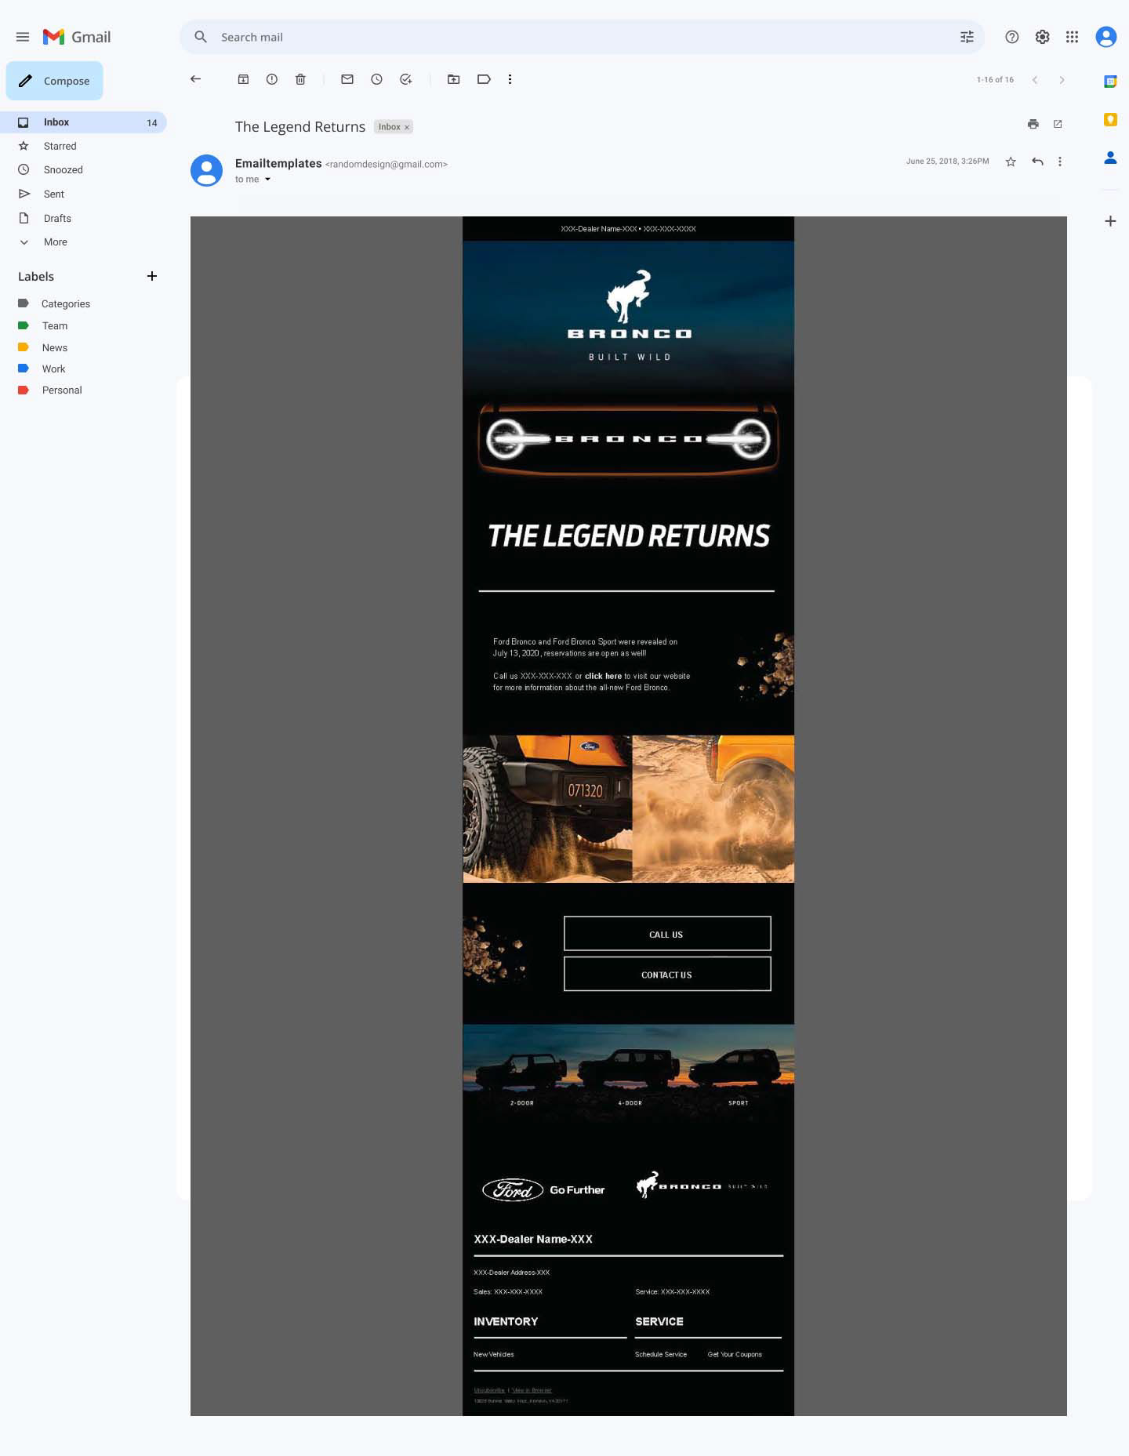Screen dimensions: 1129x1456
Task: Expand the 'to me' recipient details
Action: point(267,180)
